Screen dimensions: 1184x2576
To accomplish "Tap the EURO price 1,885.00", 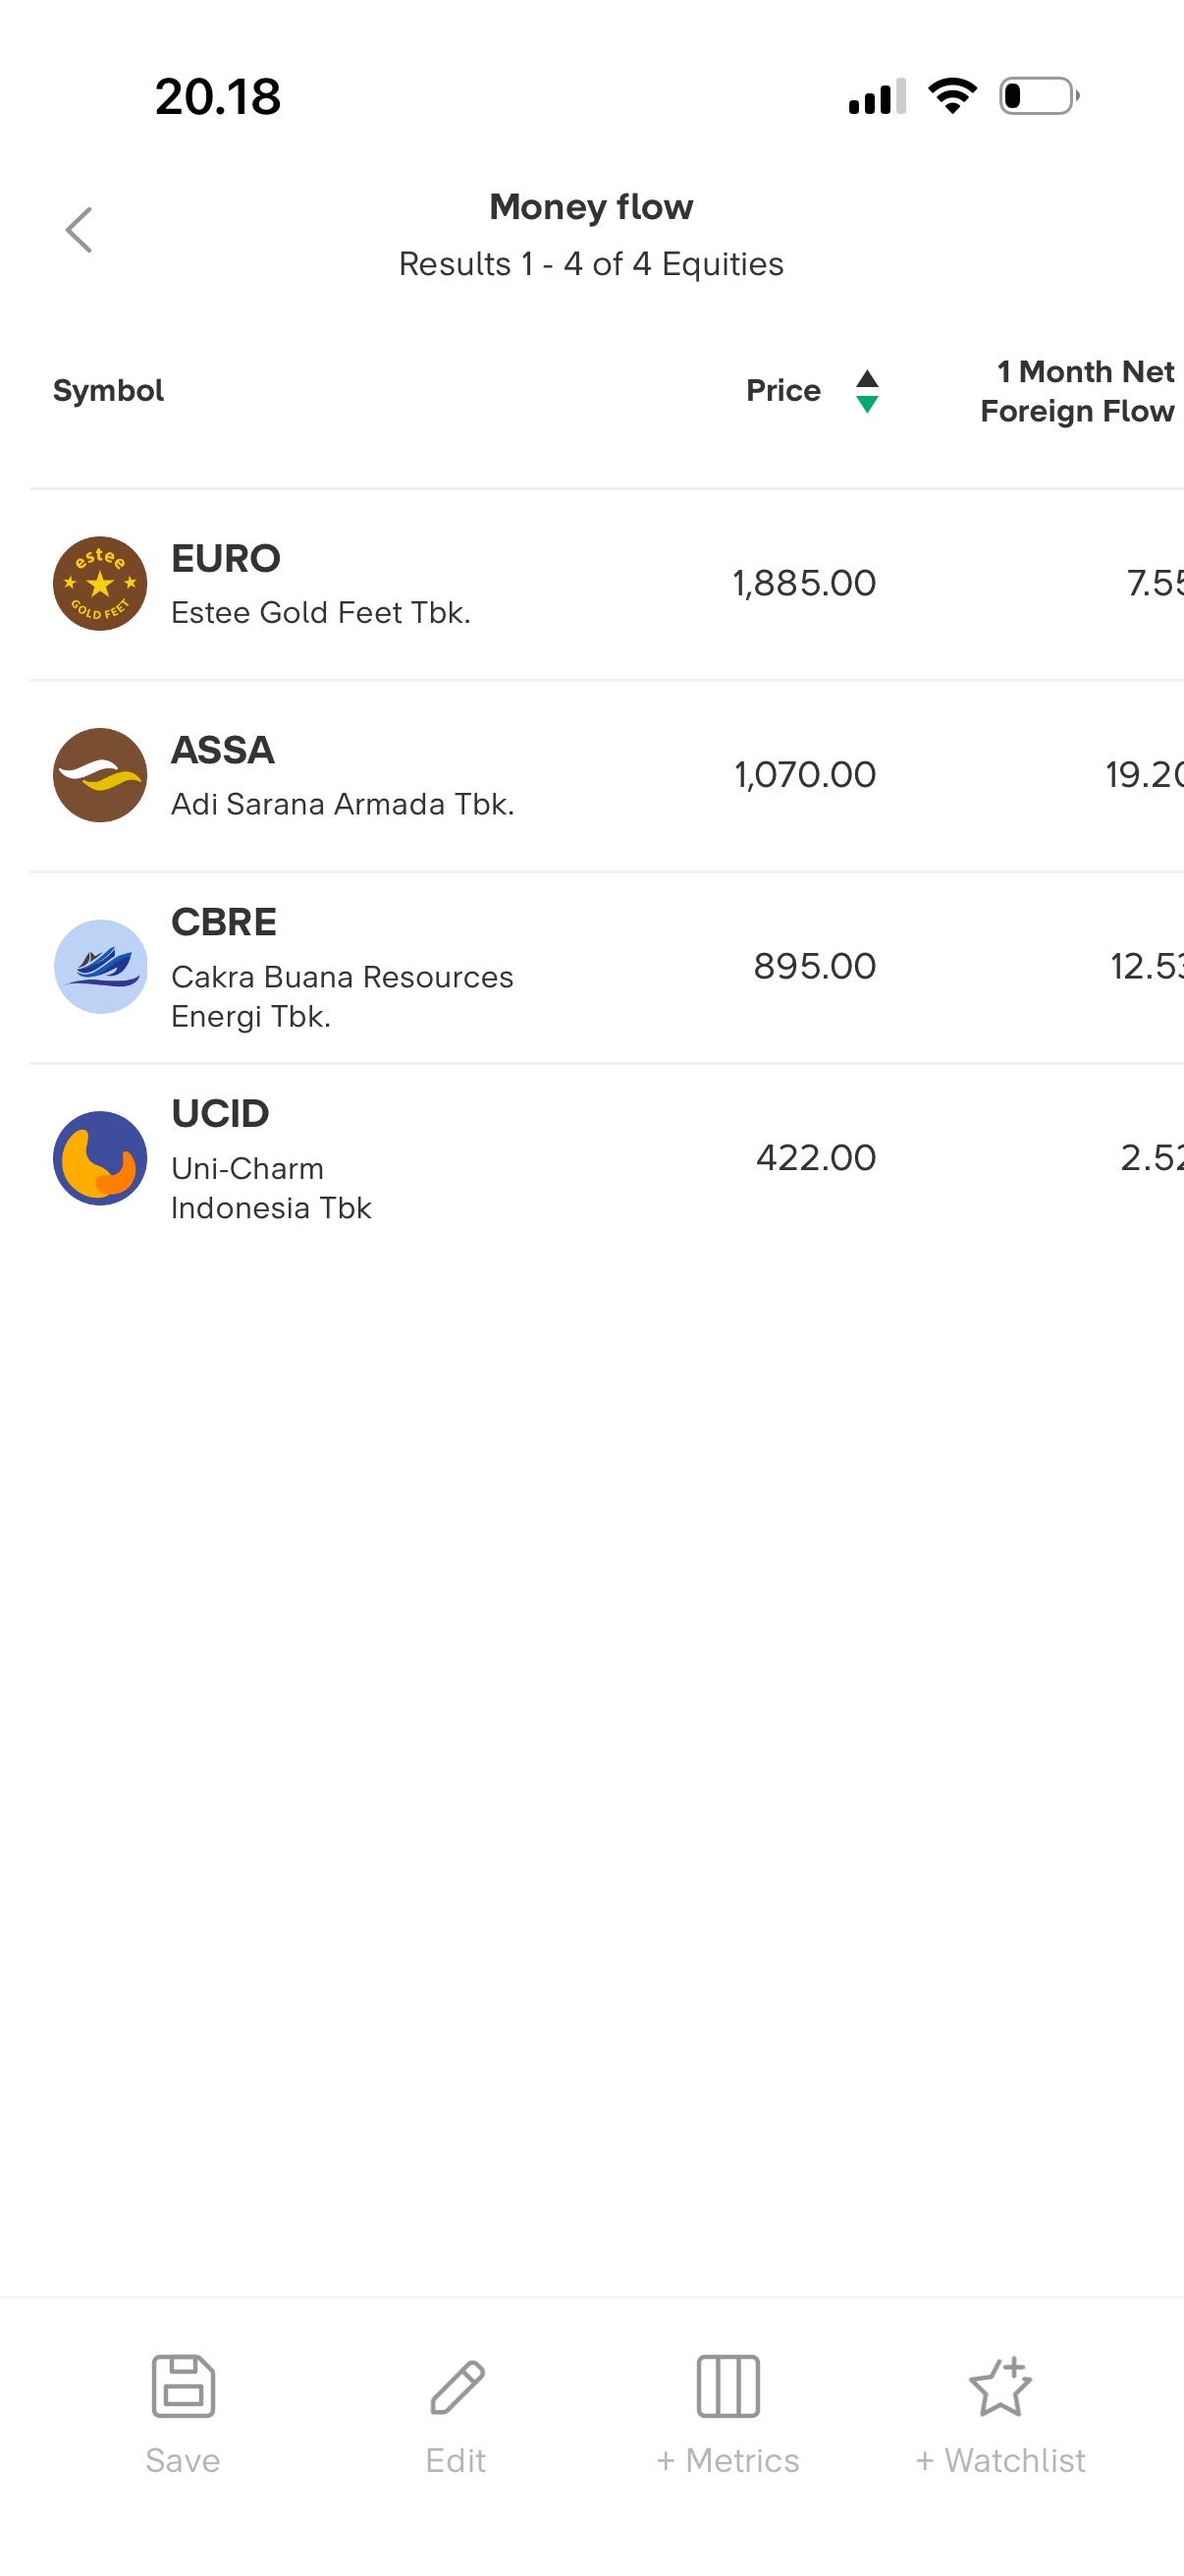I will pyautogui.click(x=804, y=583).
